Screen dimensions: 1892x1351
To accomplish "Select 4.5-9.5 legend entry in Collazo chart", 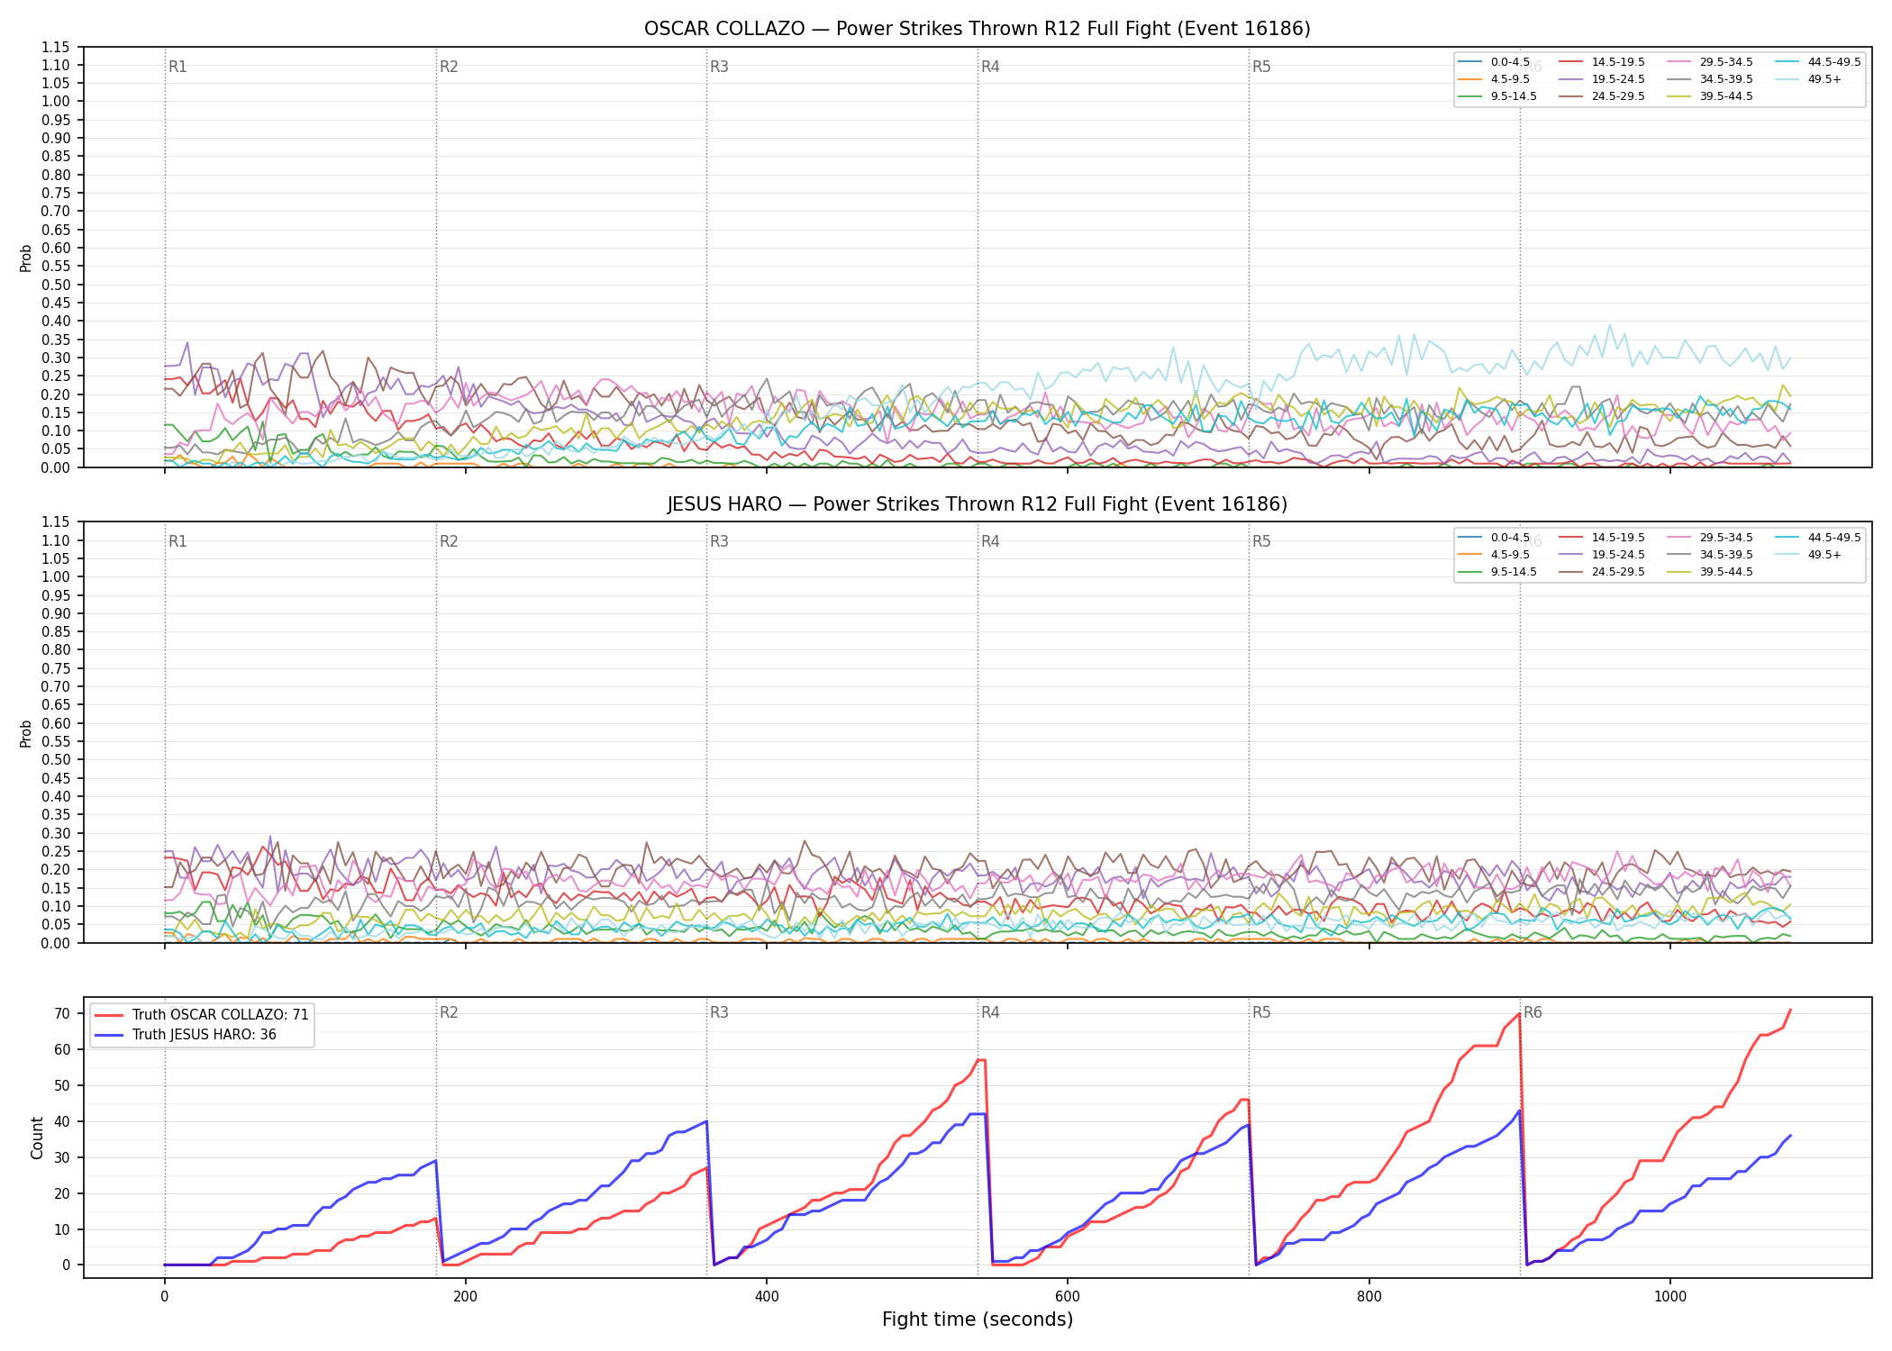I will click(1494, 79).
